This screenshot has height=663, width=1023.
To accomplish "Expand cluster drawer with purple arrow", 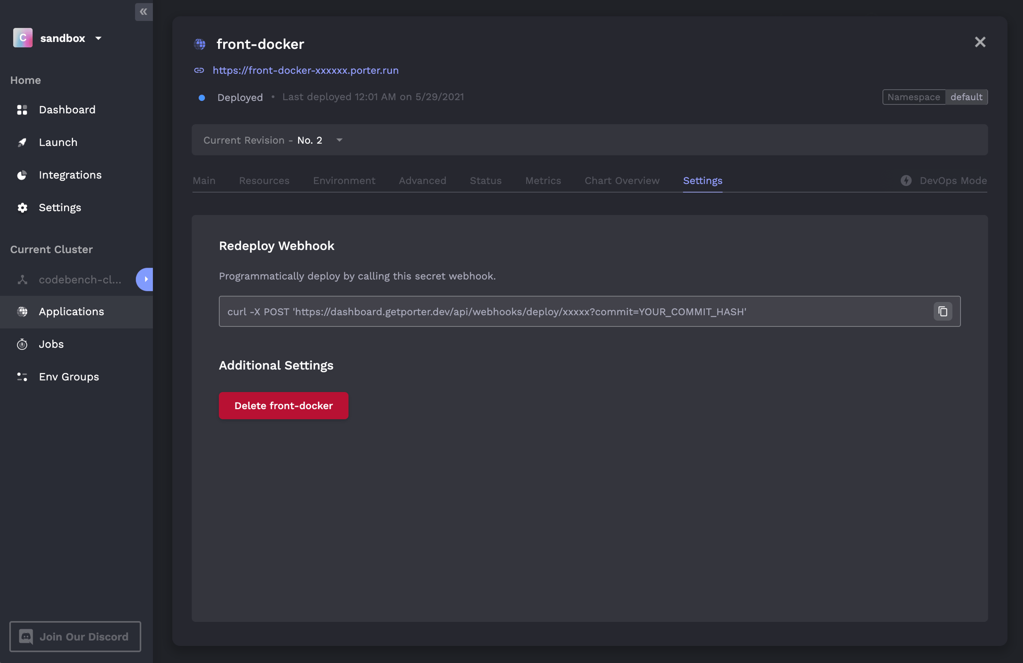I will click(145, 279).
